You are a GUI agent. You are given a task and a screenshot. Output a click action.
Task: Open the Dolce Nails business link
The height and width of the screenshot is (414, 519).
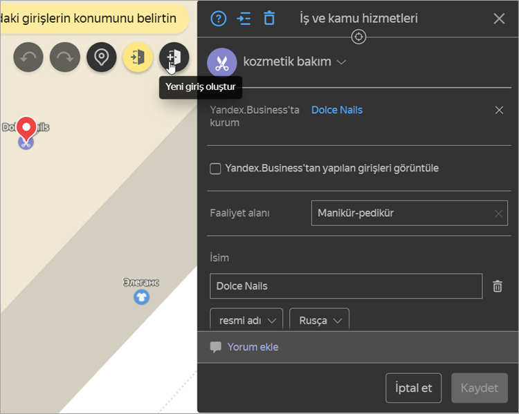[337, 110]
